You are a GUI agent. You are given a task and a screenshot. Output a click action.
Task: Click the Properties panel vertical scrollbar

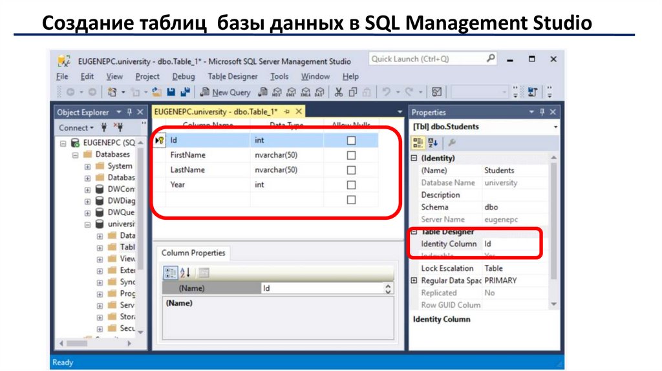pyautogui.click(x=553, y=232)
